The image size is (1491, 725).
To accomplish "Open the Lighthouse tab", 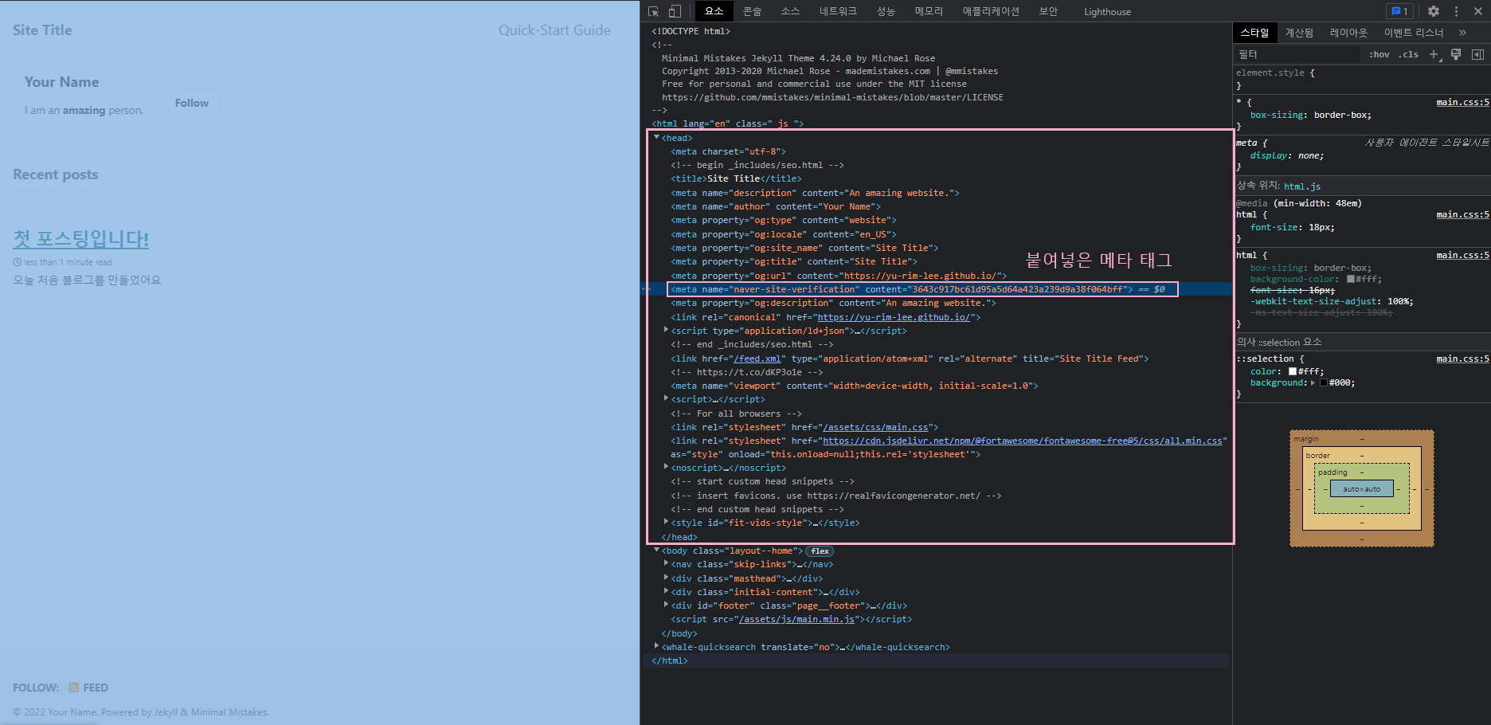I will click(1107, 11).
